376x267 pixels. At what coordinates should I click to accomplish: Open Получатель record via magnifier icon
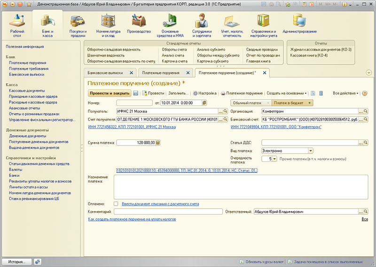click(x=225, y=111)
